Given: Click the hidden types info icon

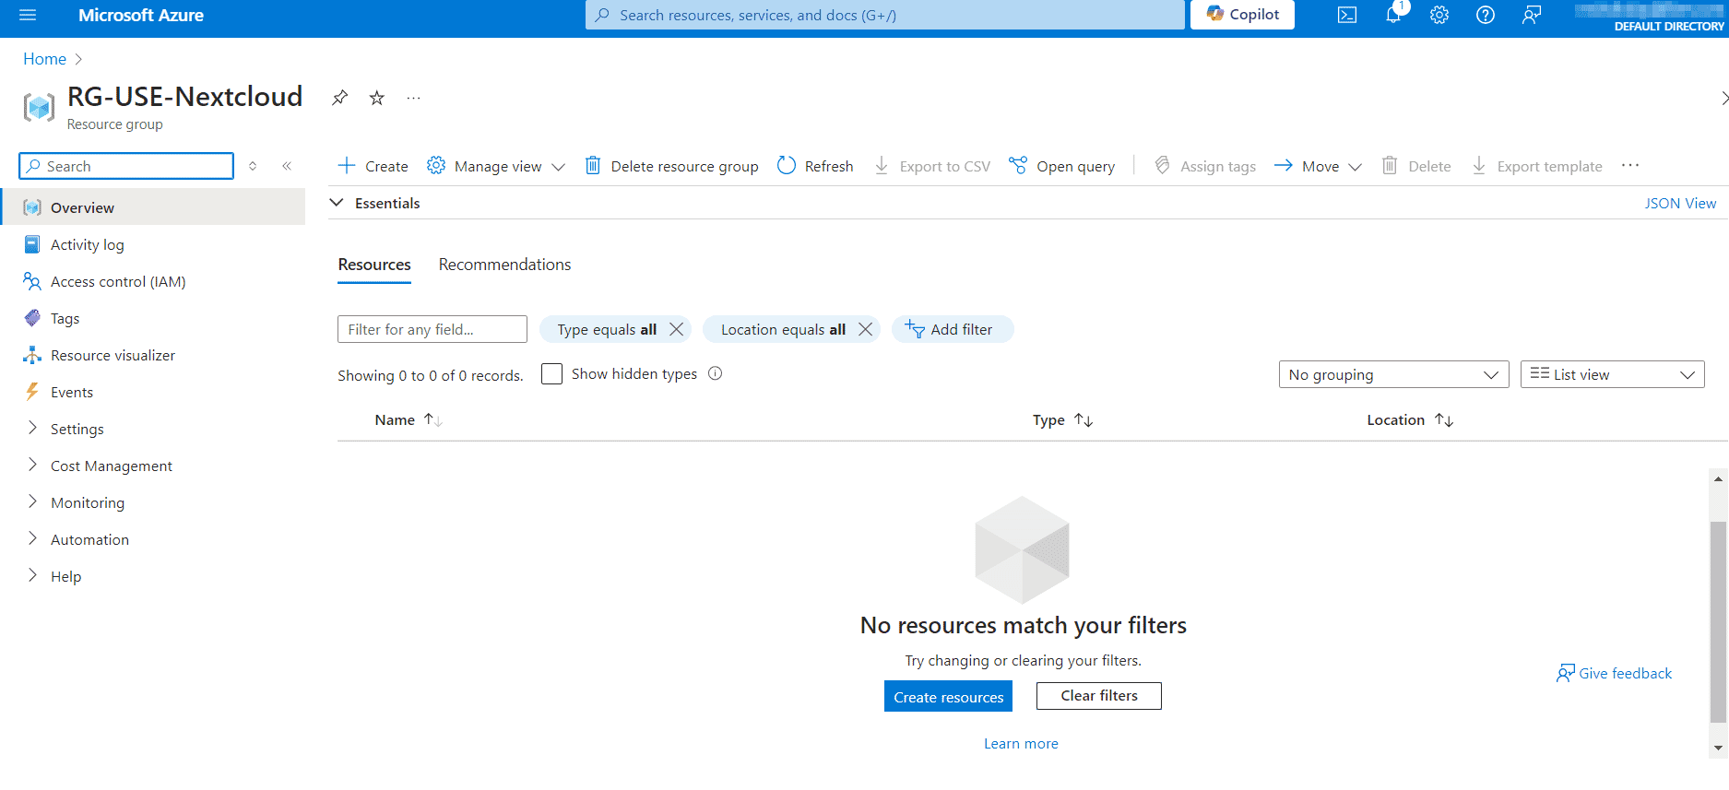Looking at the screenshot, I should coord(716,373).
